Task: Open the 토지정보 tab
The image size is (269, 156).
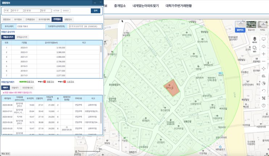Action: tap(18, 19)
